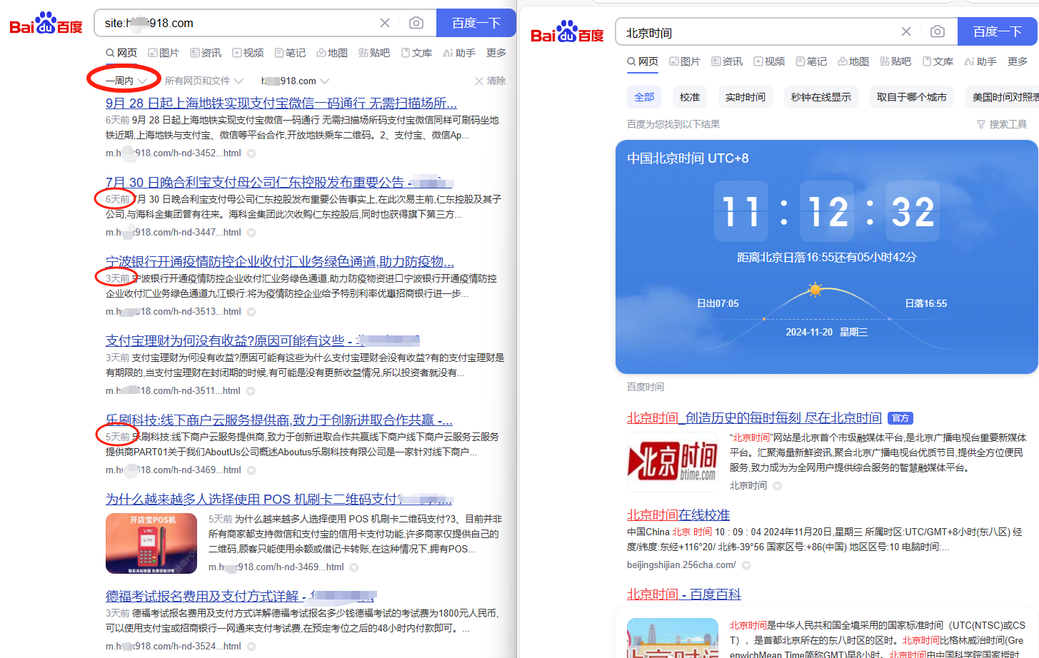Open result 宁波银行开通疫情防控企业收付汇业务
1039x658 pixels.
point(280,261)
